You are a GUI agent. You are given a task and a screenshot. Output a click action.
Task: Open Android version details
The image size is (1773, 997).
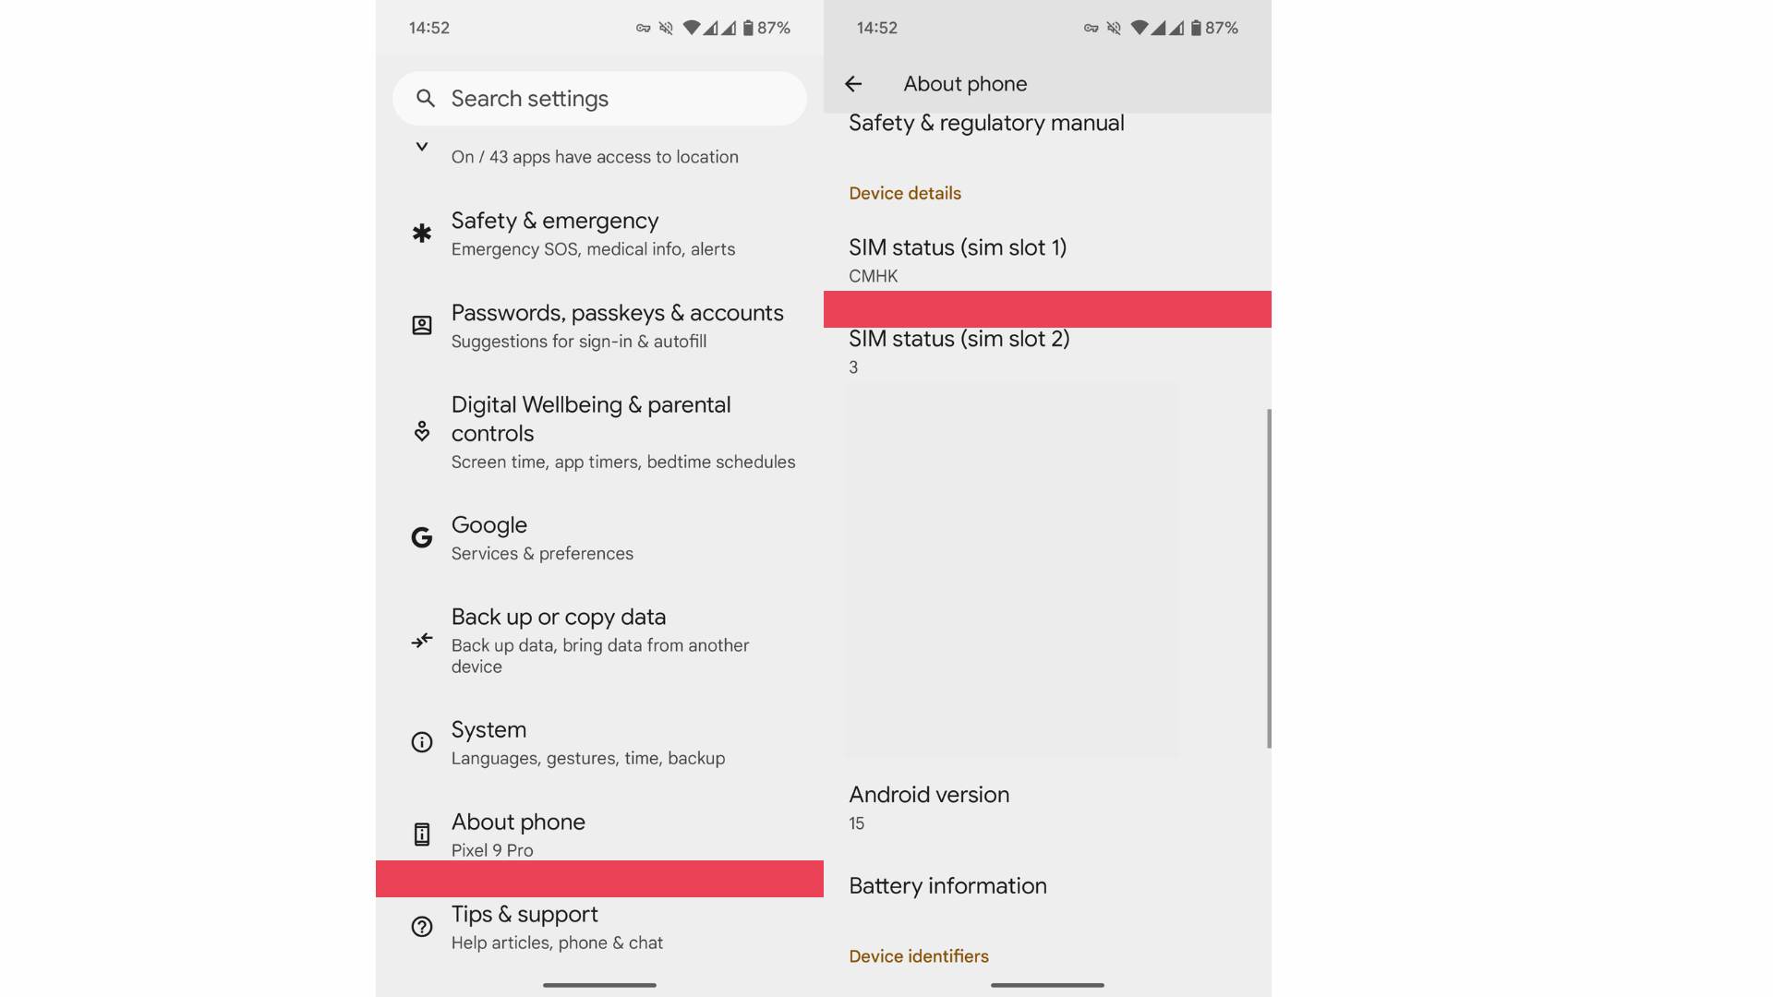click(x=929, y=807)
